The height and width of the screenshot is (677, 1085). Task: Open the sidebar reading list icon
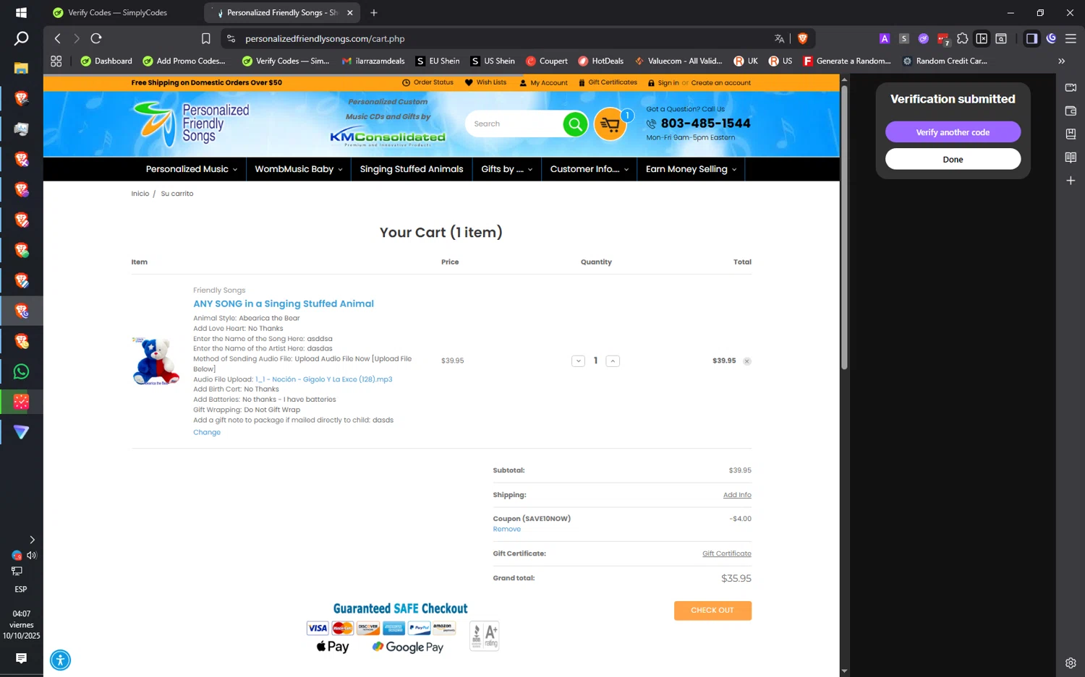[1071, 158]
